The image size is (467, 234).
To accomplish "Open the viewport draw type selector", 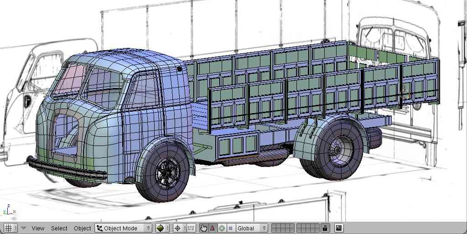I will (163, 229).
